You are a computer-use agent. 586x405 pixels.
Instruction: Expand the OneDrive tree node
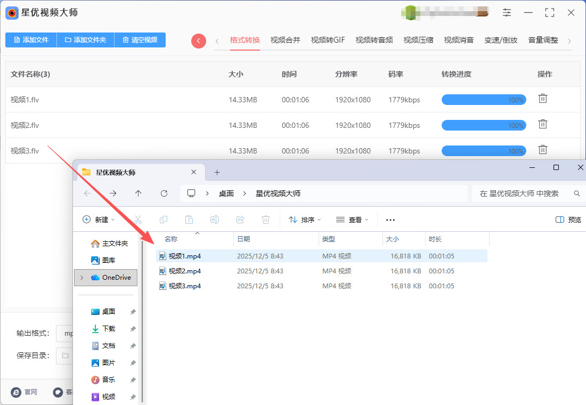click(82, 278)
